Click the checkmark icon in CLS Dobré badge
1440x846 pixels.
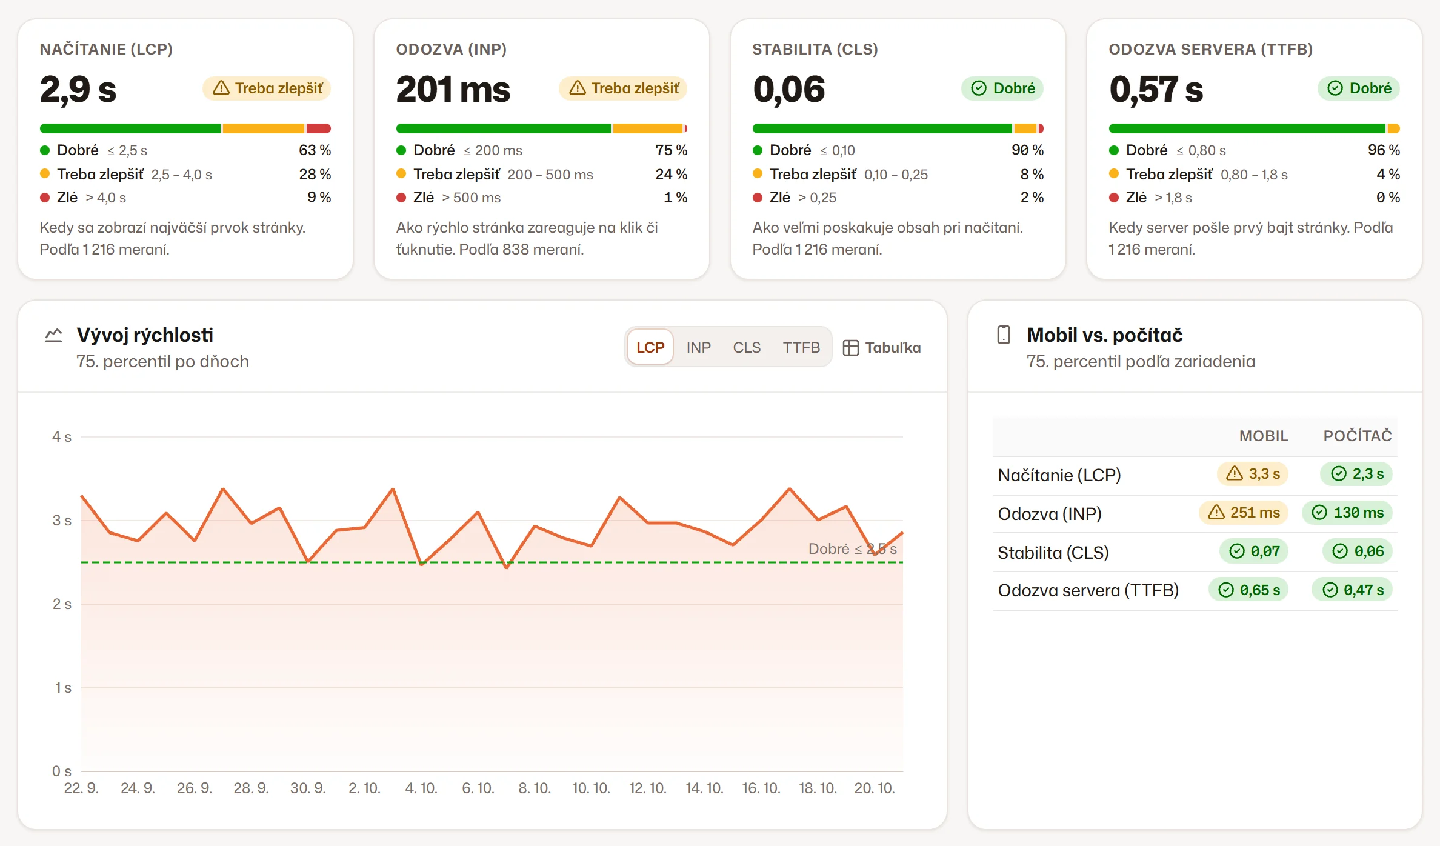[979, 88]
